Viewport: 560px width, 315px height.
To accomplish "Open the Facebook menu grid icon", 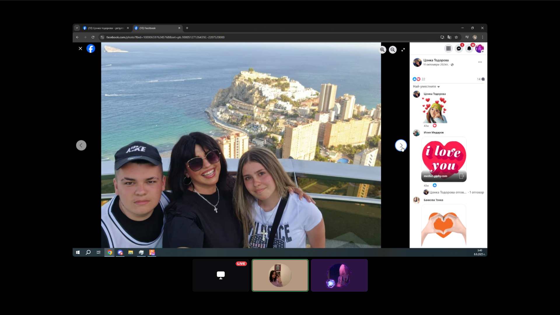I will [x=448, y=48].
